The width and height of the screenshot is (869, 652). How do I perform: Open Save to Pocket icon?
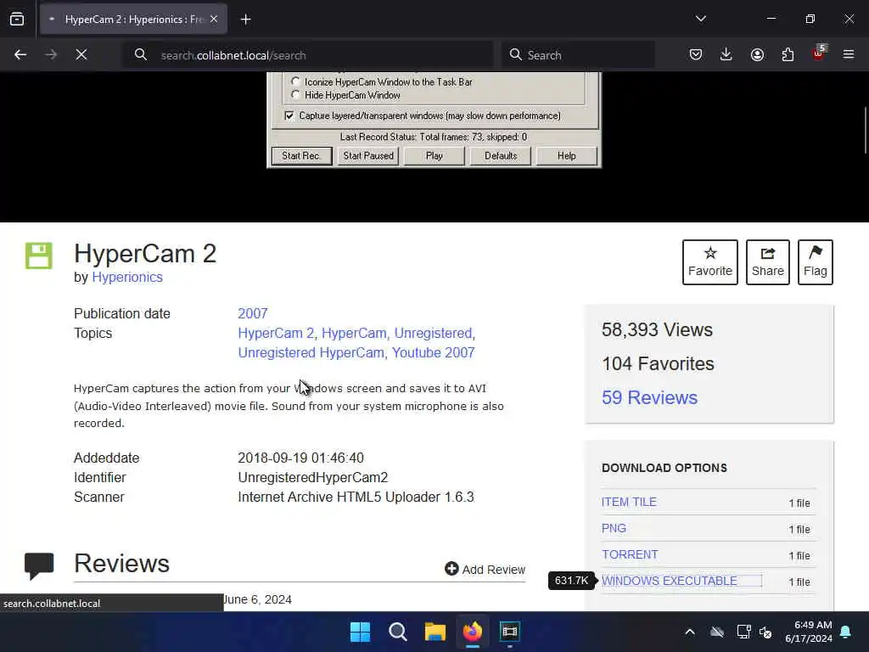point(696,55)
